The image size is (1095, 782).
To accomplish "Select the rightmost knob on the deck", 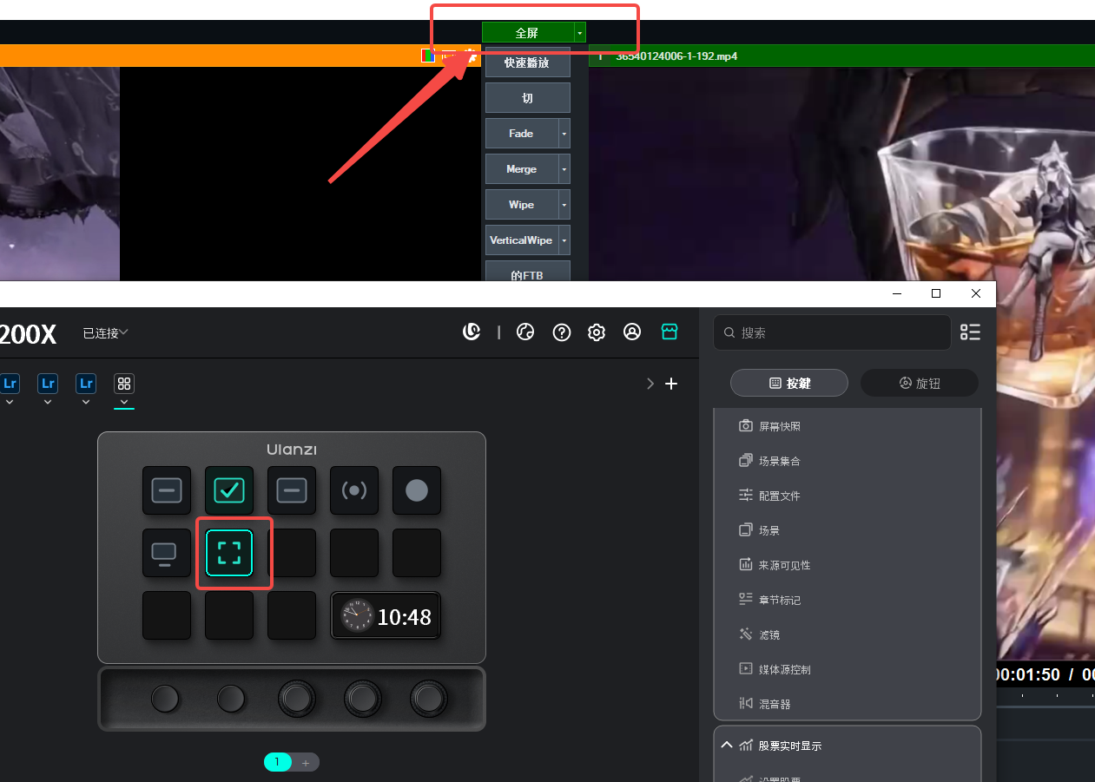I will coord(429,698).
